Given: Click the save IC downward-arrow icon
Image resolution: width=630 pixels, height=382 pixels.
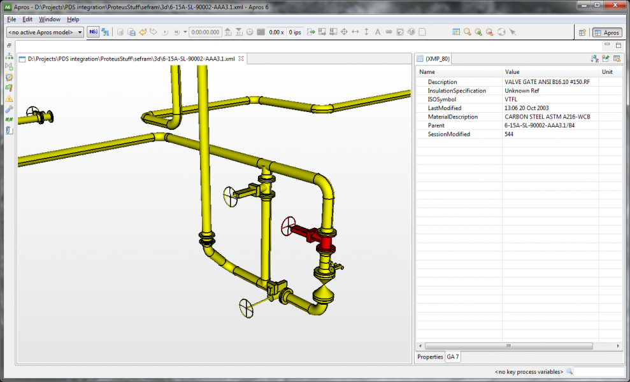Looking at the screenshot, I should [x=239, y=32].
